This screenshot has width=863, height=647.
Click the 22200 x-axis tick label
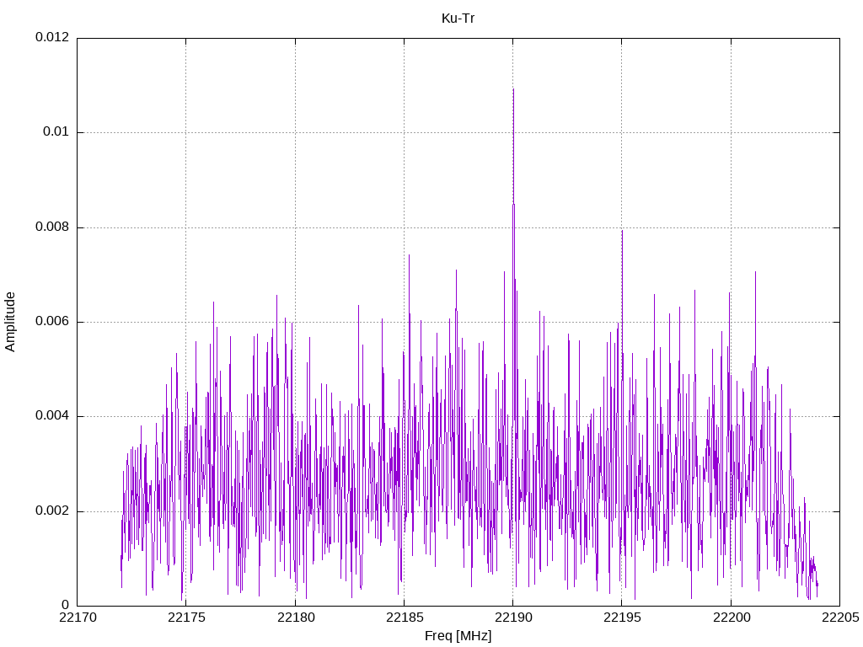tap(732, 618)
